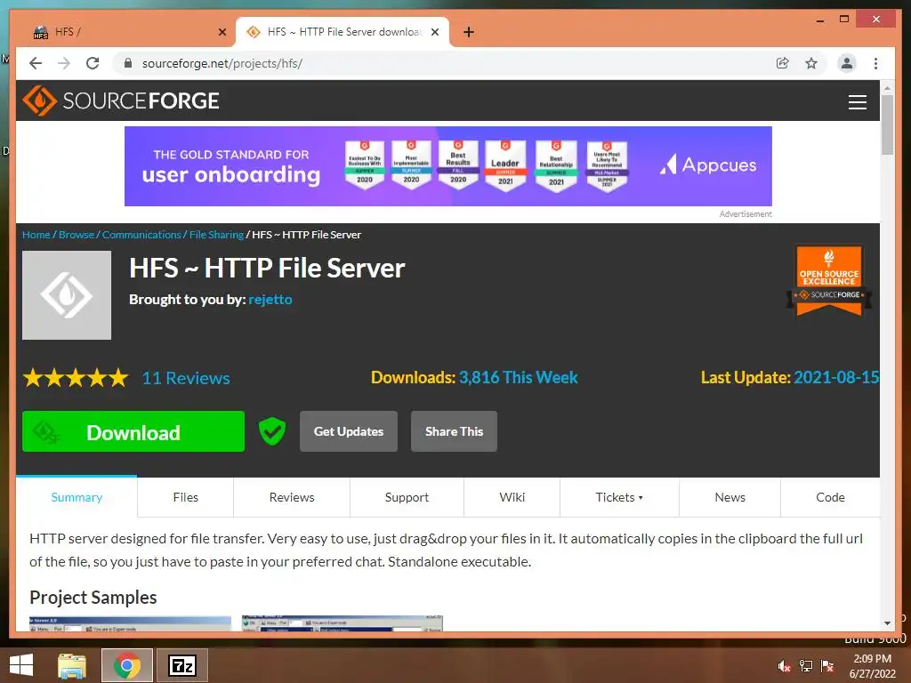Image resolution: width=911 pixels, height=683 pixels.
Task: Reload the SourceForge page
Action: click(93, 63)
